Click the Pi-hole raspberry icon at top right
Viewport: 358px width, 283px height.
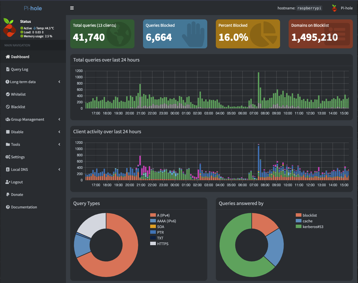(334, 8)
